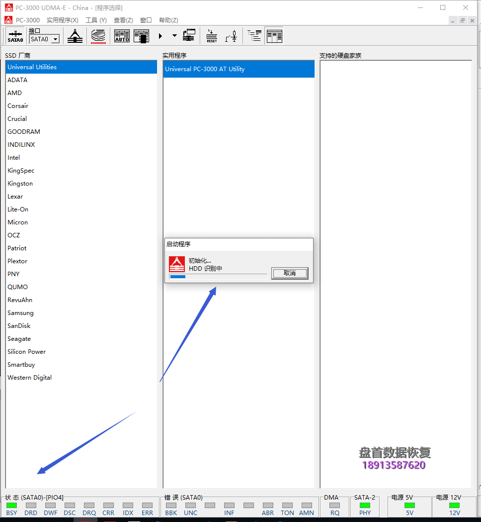The width and height of the screenshot is (481, 522).
Task: Select AMD in SSD vendor list
Action: point(81,93)
